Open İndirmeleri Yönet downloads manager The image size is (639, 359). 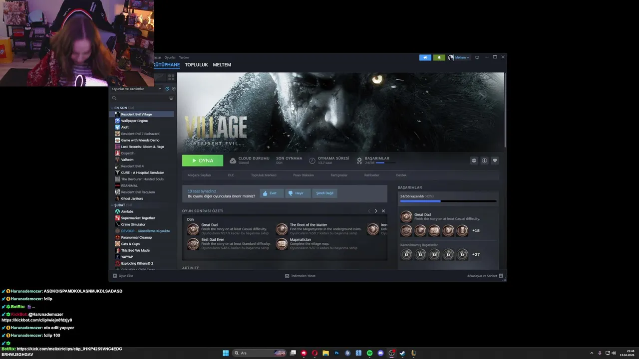(x=300, y=276)
